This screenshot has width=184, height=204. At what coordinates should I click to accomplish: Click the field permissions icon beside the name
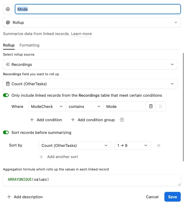point(8,9)
